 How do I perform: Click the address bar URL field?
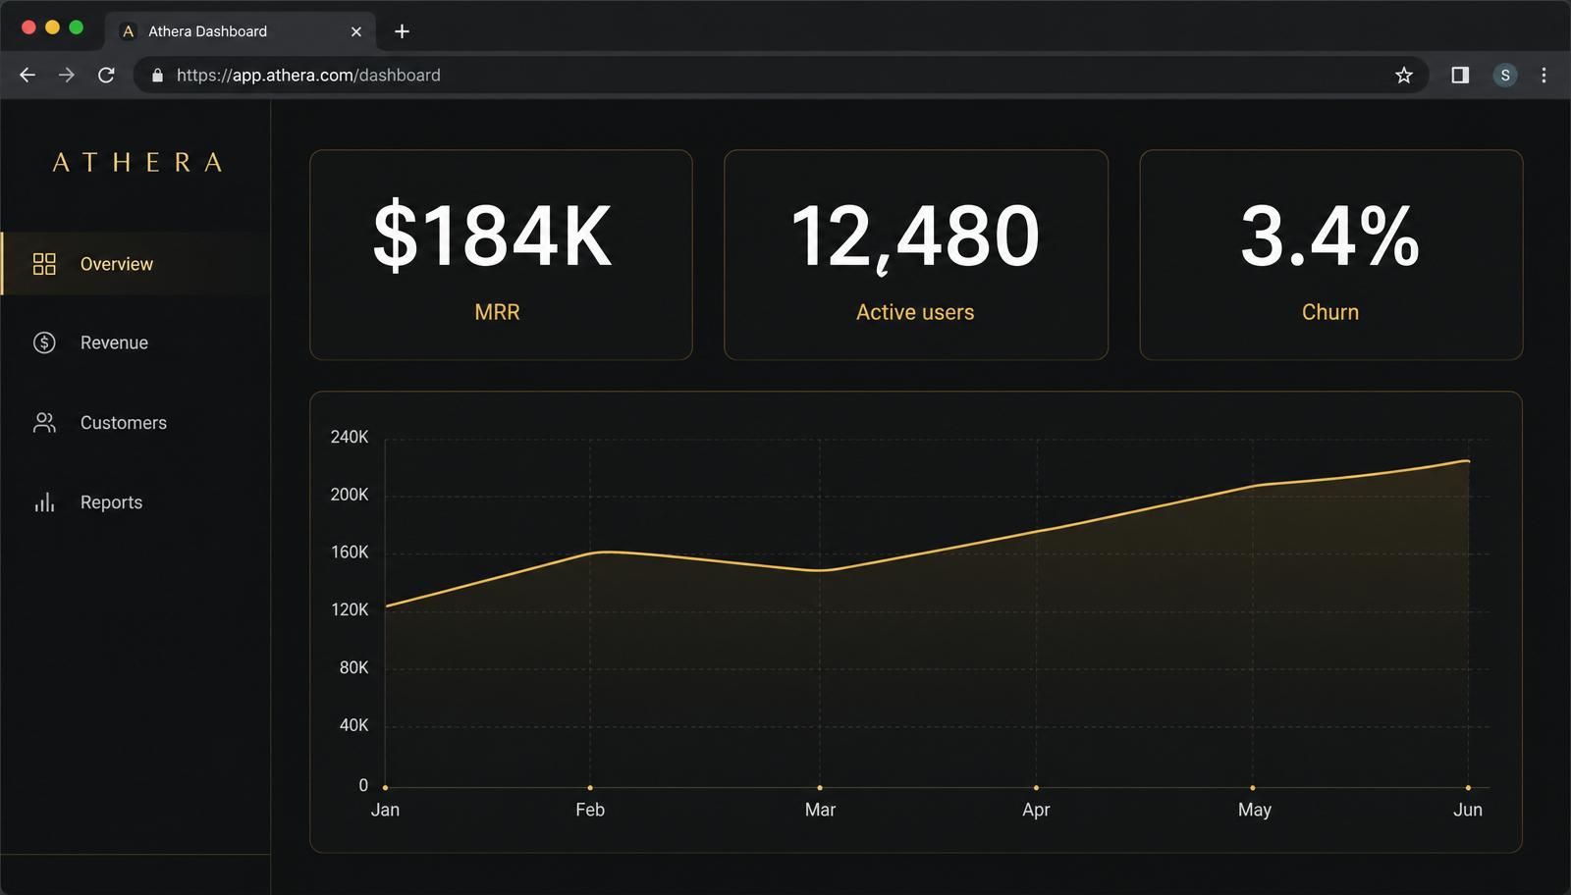pyautogui.click(x=781, y=76)
